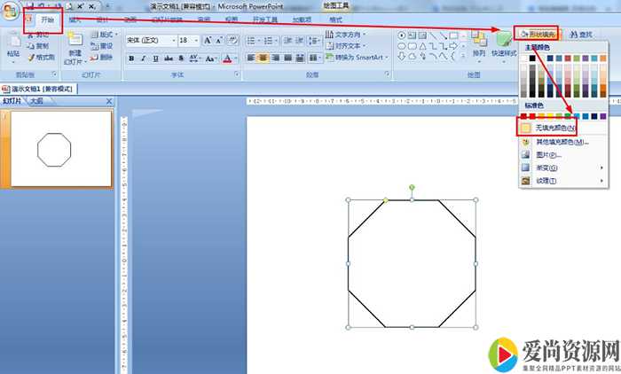Toggle bold formatting with B
This screenshot has width=621, height=374.
pos(131,58)
